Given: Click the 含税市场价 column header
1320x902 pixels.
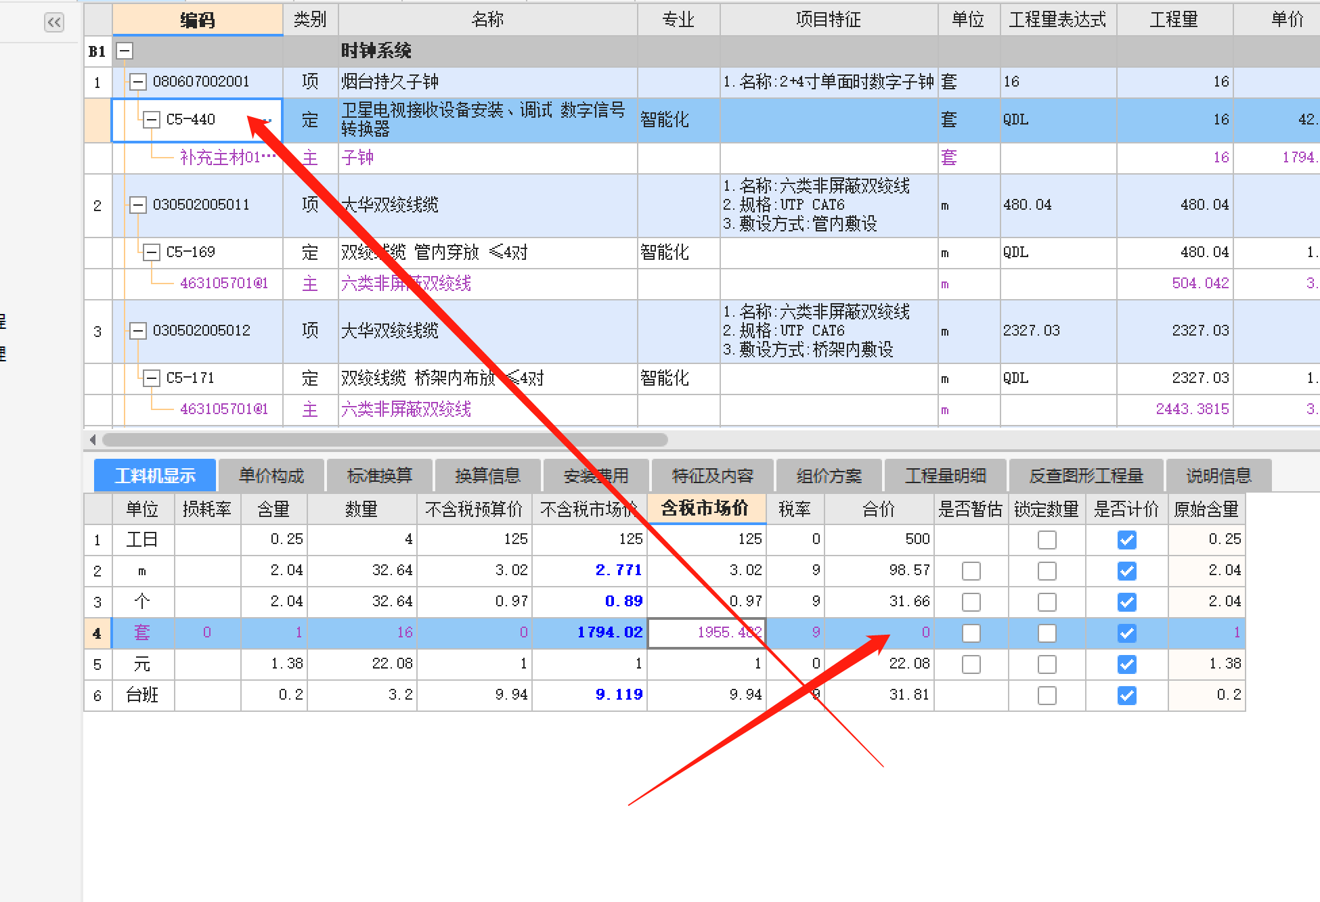Looking at the screenshot, I should point(707,508).
